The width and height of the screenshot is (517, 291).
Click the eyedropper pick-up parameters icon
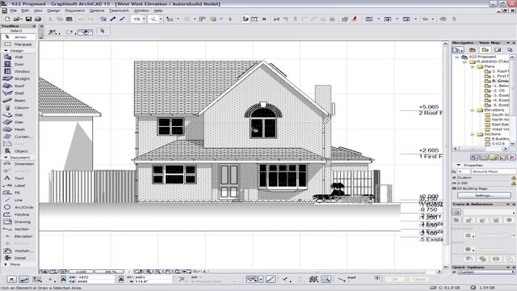pos(113,19)
